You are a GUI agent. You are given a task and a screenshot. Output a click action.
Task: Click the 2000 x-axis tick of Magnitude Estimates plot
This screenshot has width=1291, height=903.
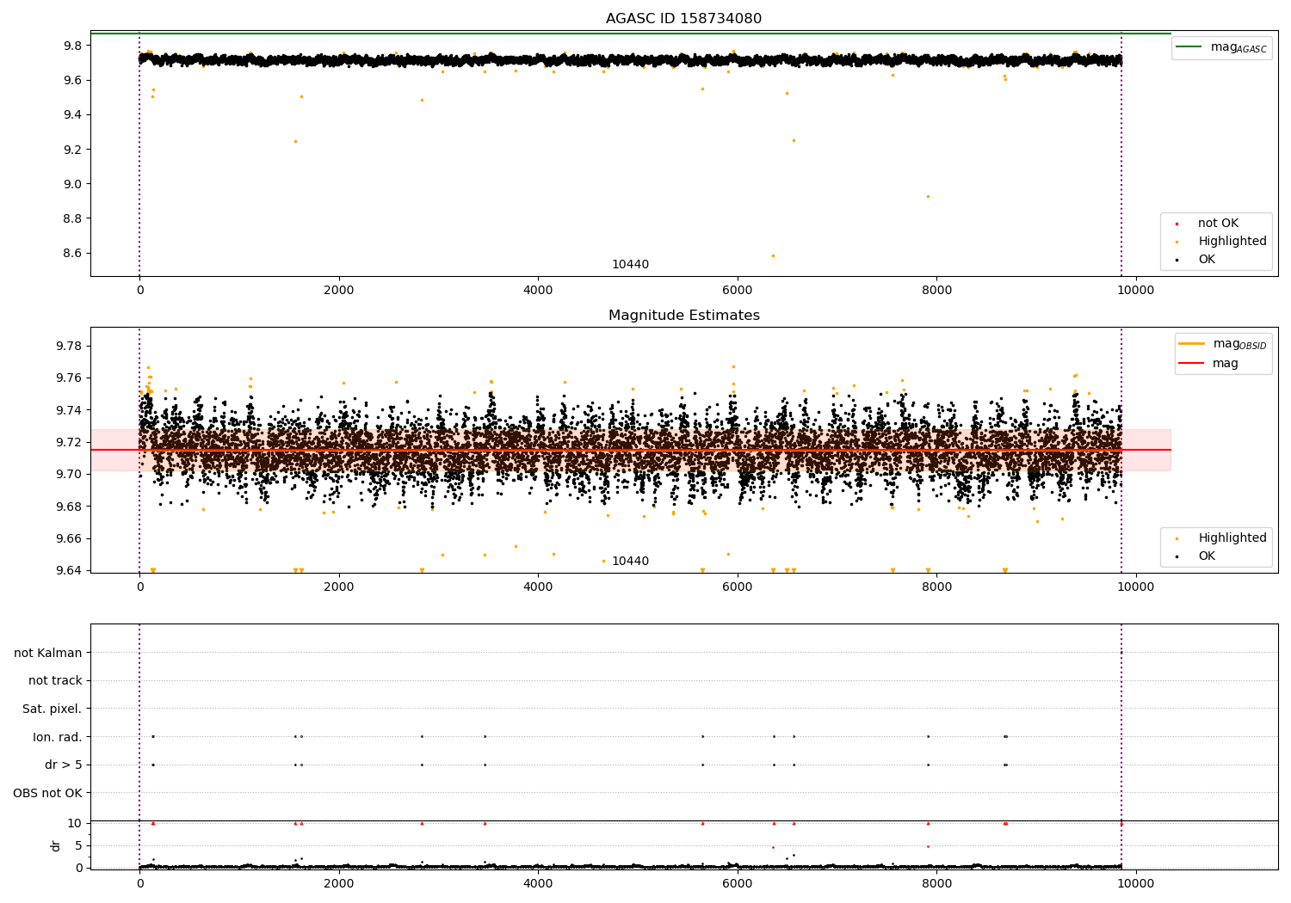pyautogui.click(x=339, y=587)
